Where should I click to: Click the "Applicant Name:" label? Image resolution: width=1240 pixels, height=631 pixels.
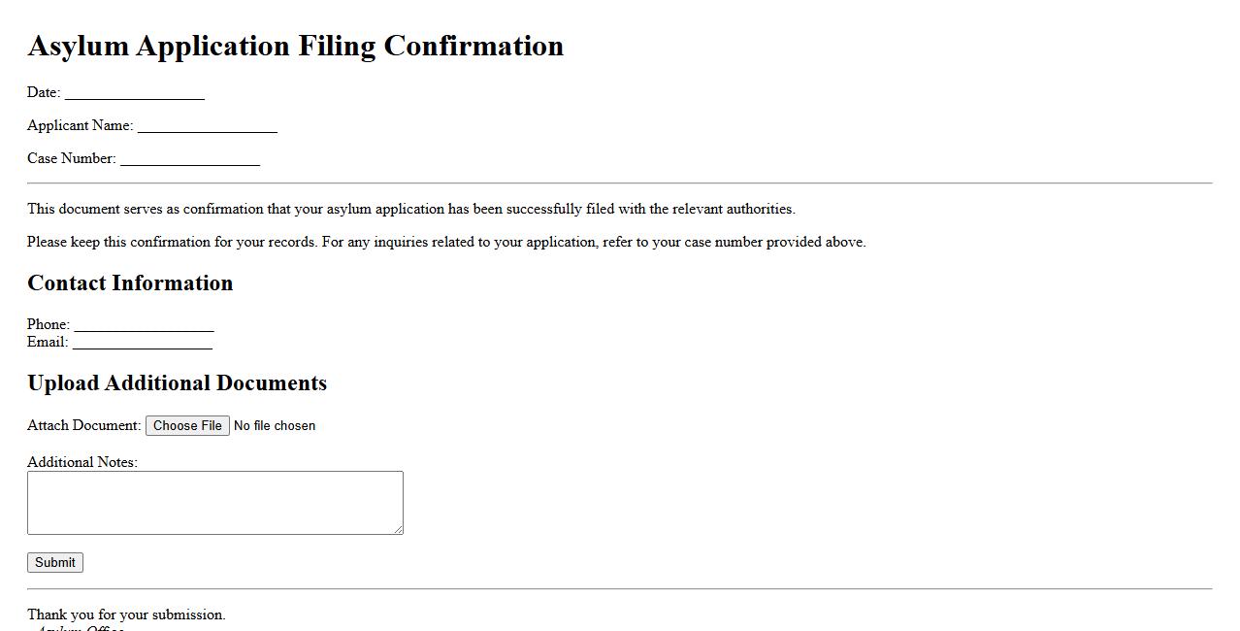(81, 125)
